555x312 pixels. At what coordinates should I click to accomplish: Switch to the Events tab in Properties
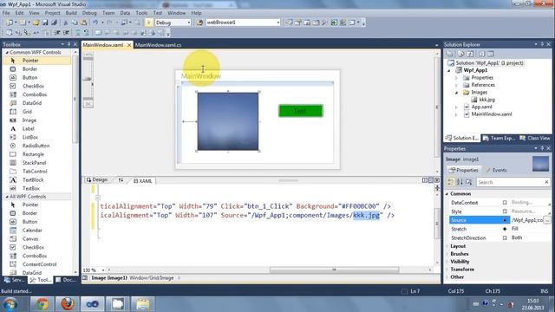496,170
